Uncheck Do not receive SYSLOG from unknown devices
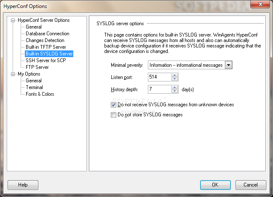Screen dimensions: 273x197 click(113, 105)
